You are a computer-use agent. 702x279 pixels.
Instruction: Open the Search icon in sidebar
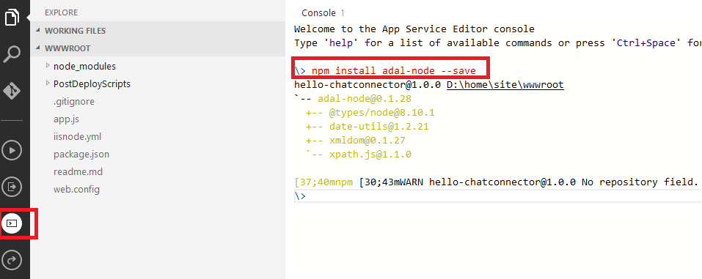12,54
